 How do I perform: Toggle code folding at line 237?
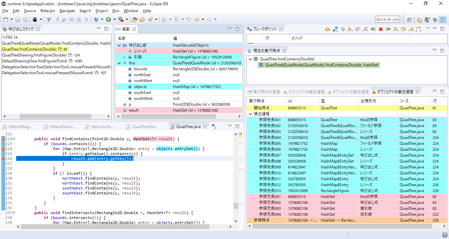point(14,213)
